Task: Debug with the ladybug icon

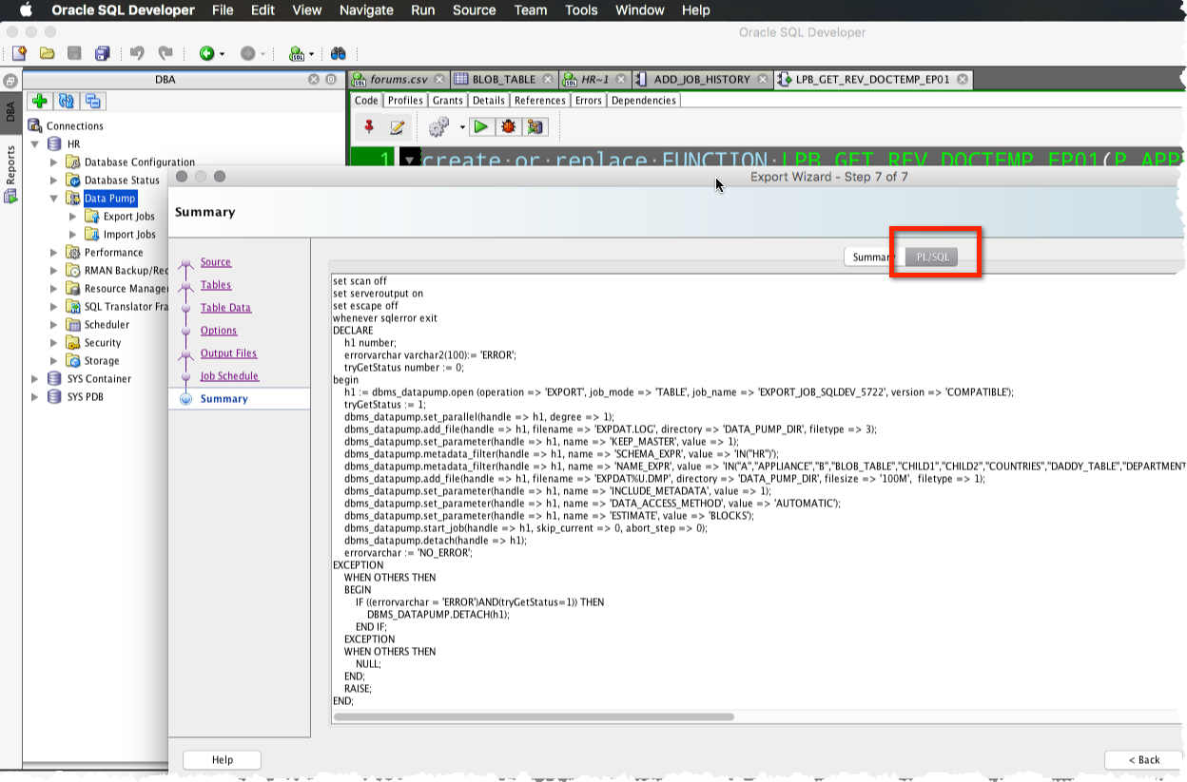Action: click(509, 126)
